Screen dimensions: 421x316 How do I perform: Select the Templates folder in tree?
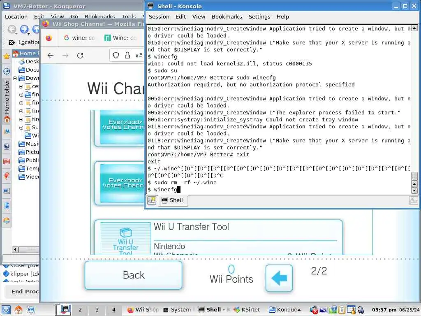29,168
